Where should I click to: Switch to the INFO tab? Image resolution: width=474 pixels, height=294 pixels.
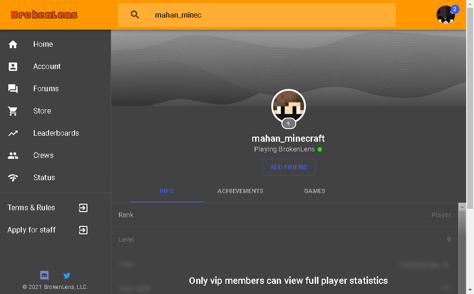(167, 191)
